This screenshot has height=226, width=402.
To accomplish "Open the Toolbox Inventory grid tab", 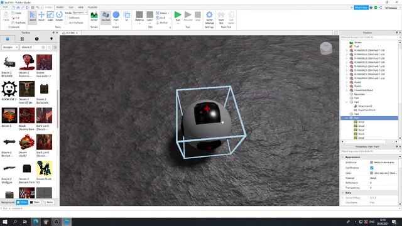I will click(22, 39).
